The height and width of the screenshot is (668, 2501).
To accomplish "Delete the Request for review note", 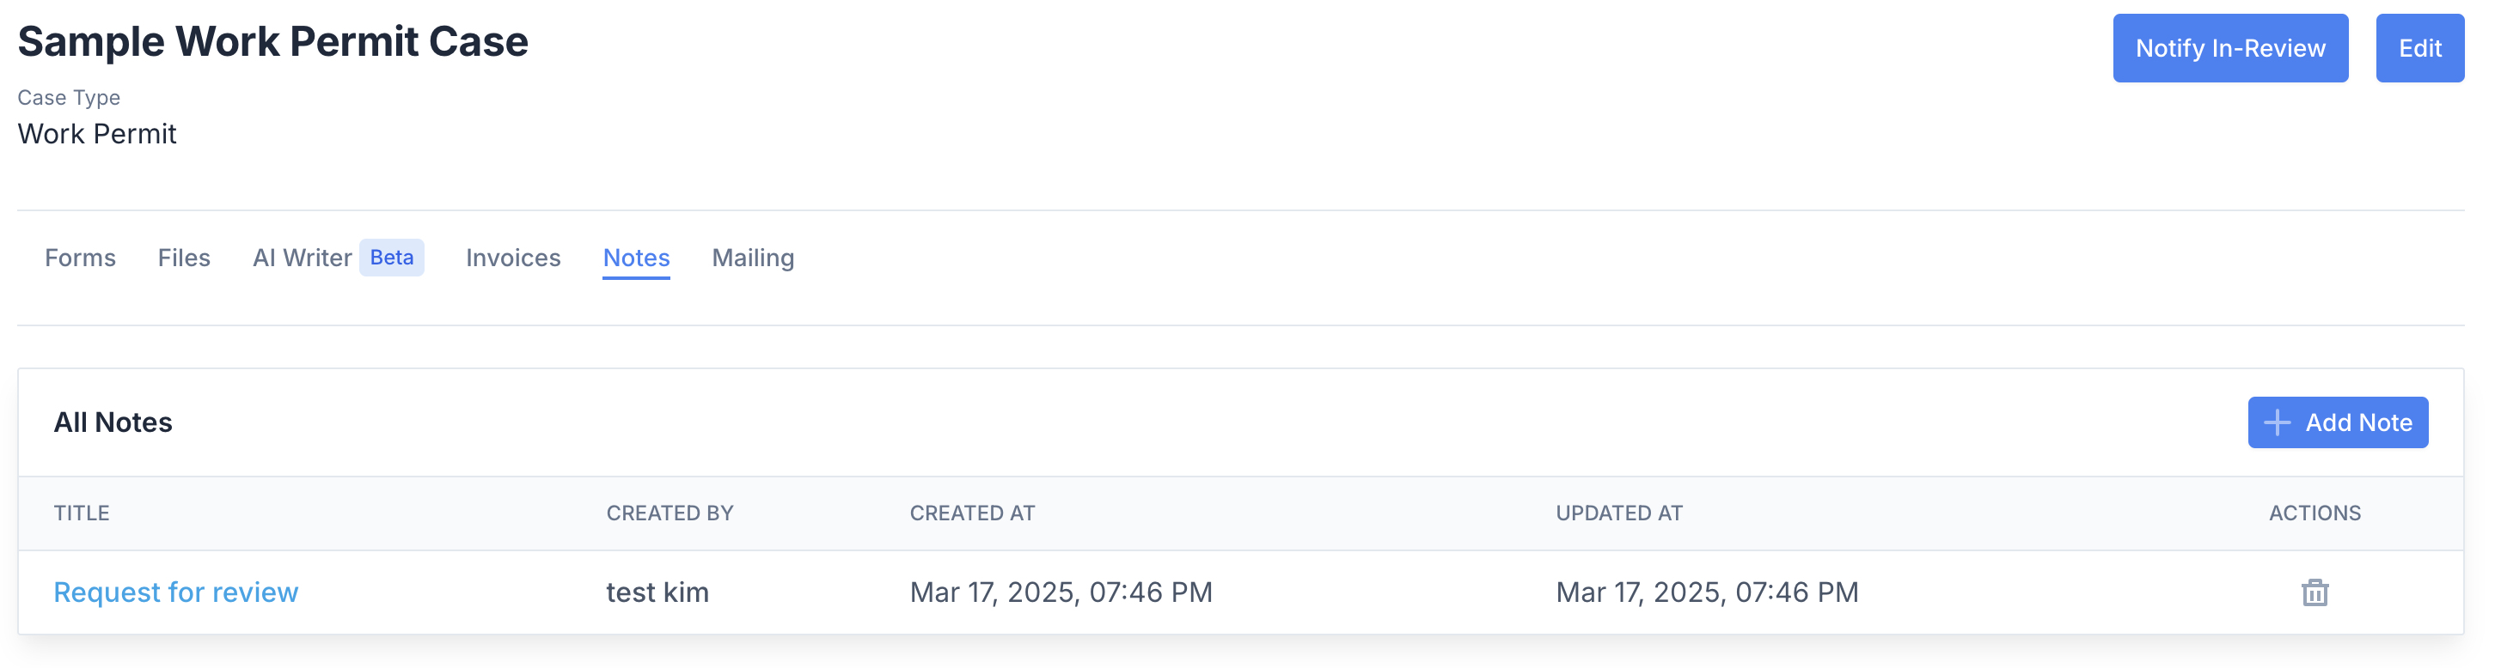I will click(x=2314, y=592).
